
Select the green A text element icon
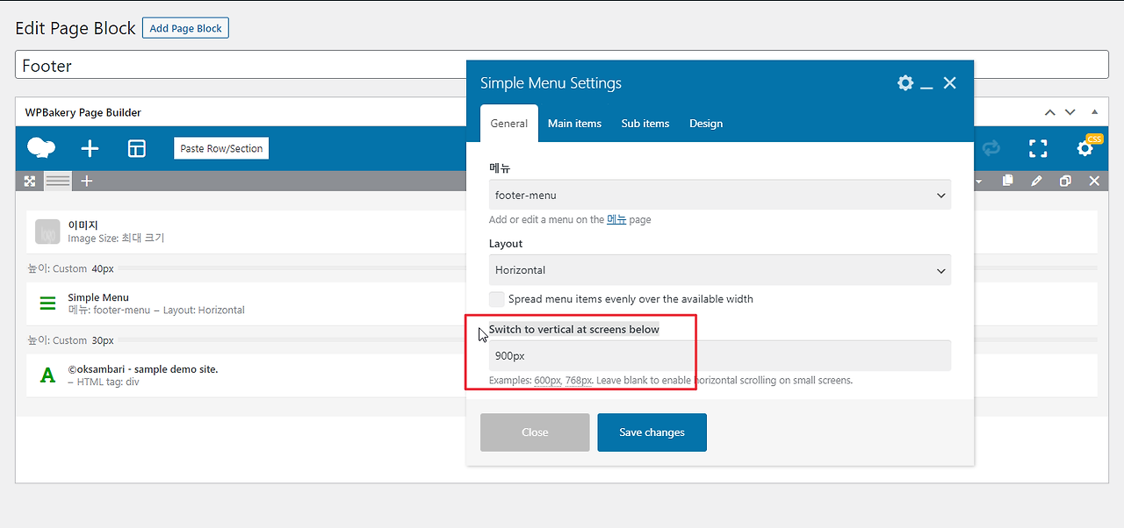point(47,375)
